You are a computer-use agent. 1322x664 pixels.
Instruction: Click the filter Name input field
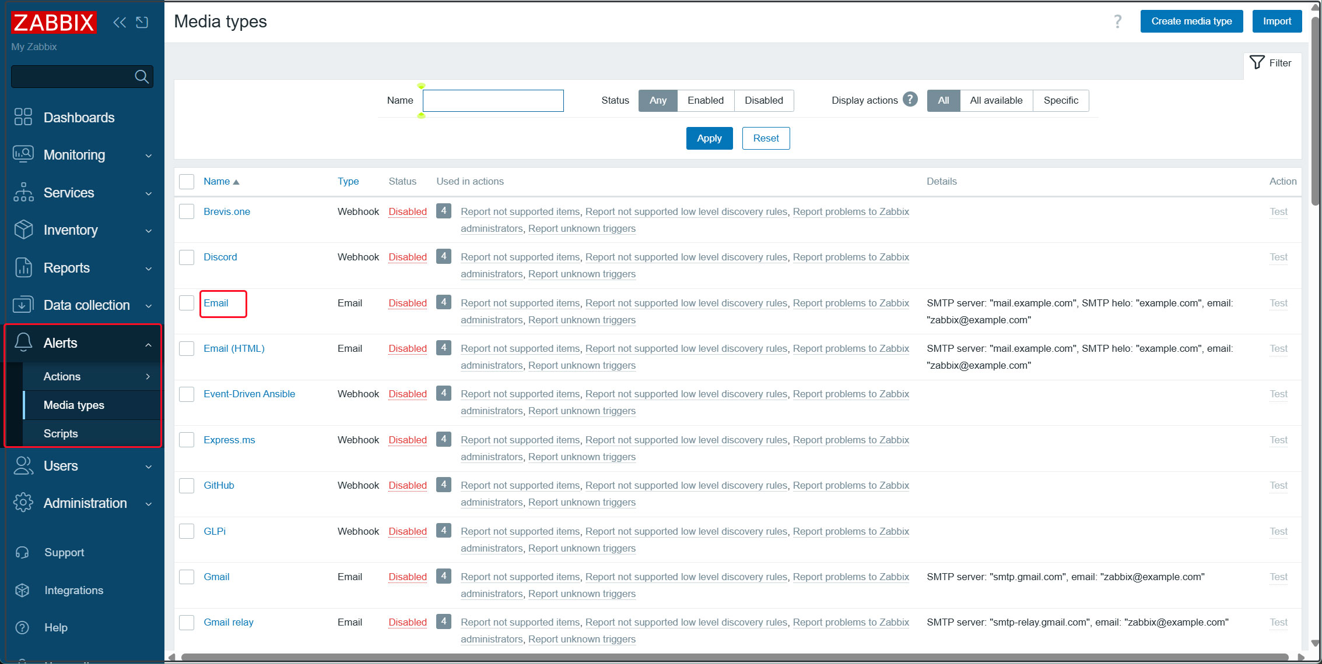[493, 100]
